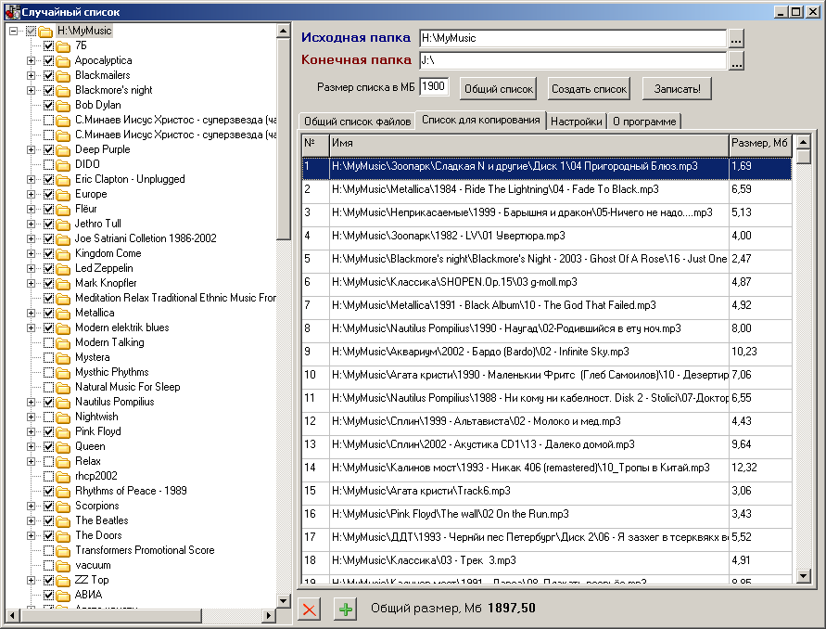Screen dimensions: 826x629
Task: Click the Mystera folder icon
Action: coord(63,358)
